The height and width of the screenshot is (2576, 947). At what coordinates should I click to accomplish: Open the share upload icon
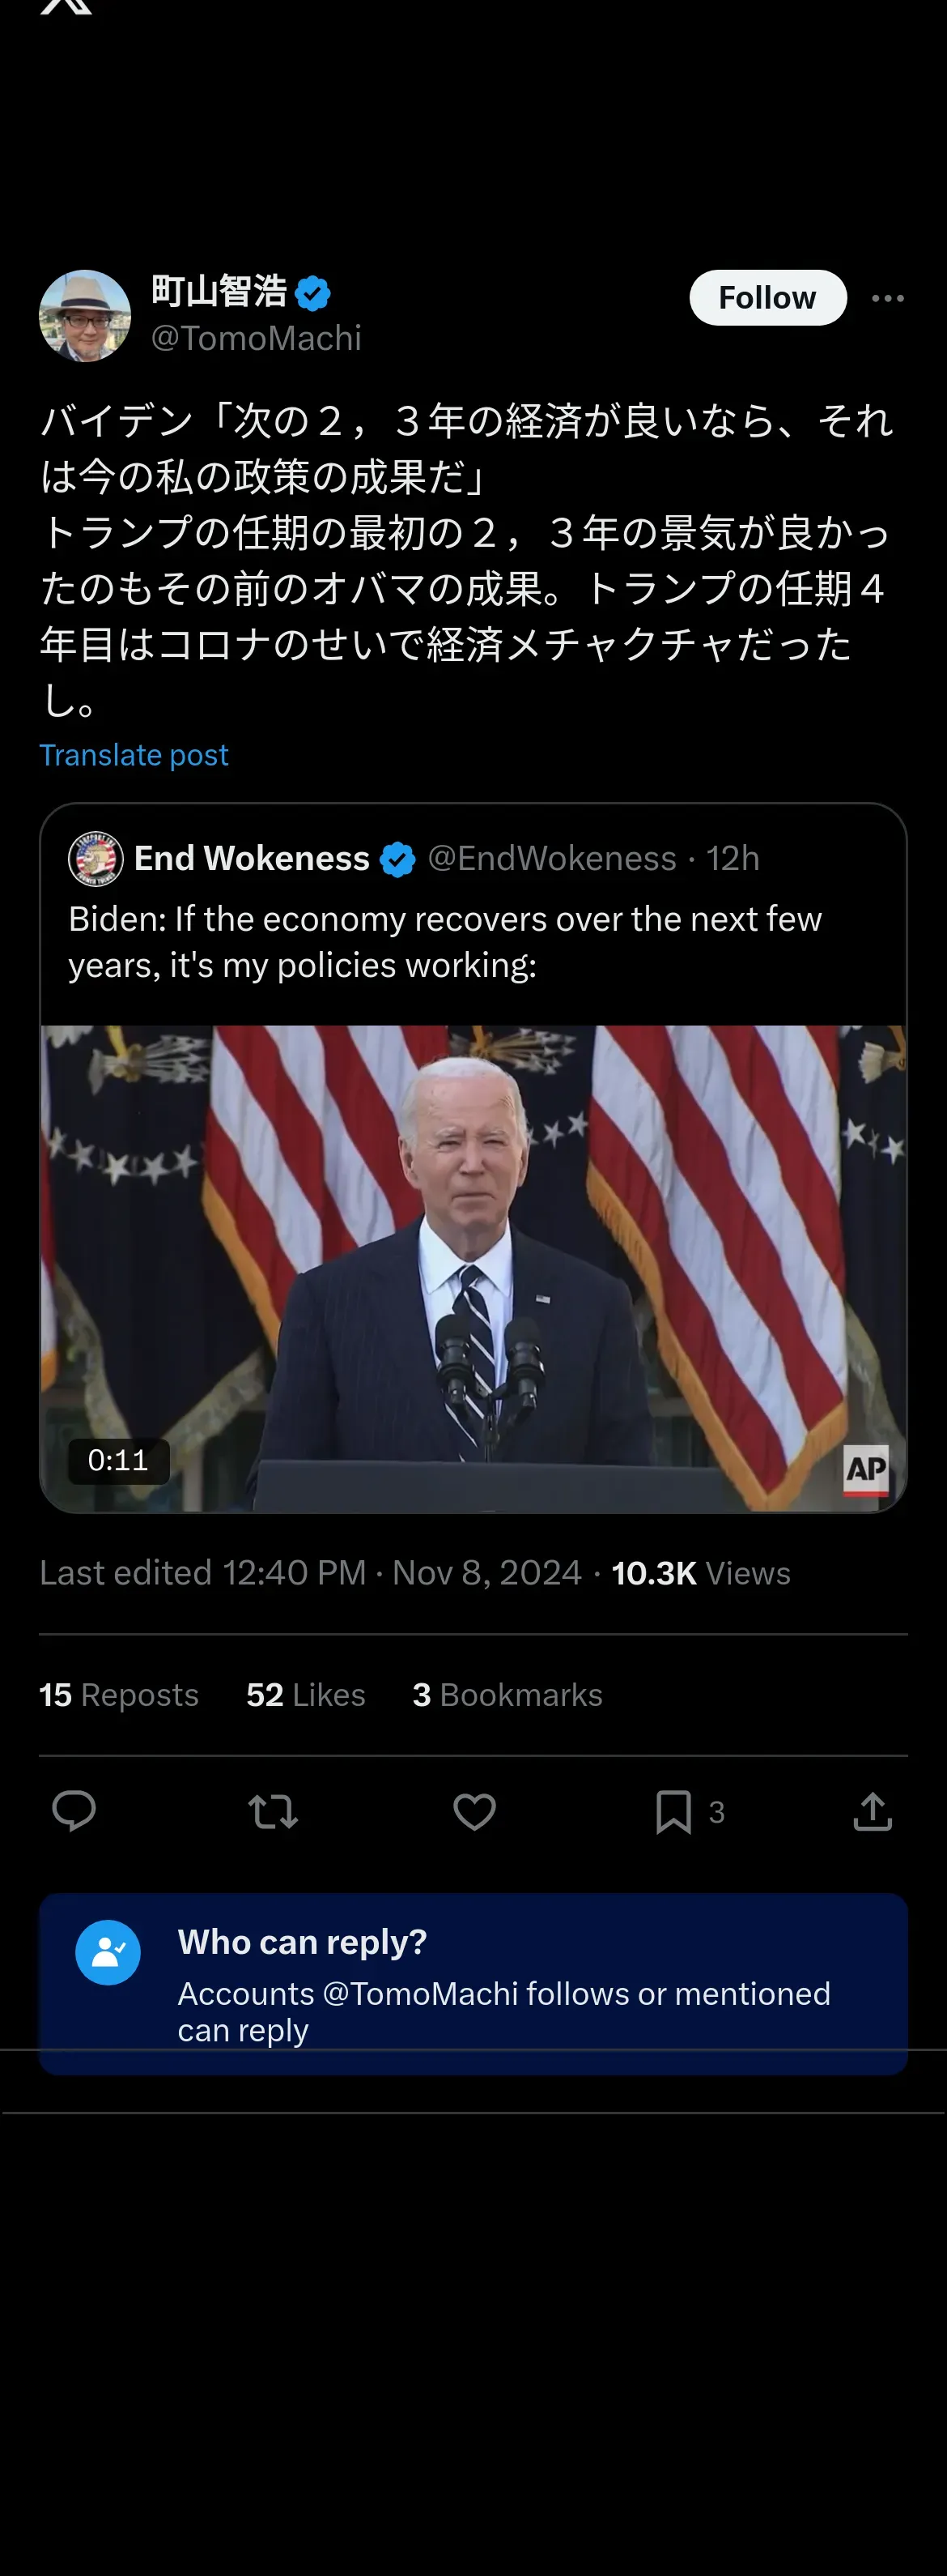pyautogui.click(x=872, y=1811)
